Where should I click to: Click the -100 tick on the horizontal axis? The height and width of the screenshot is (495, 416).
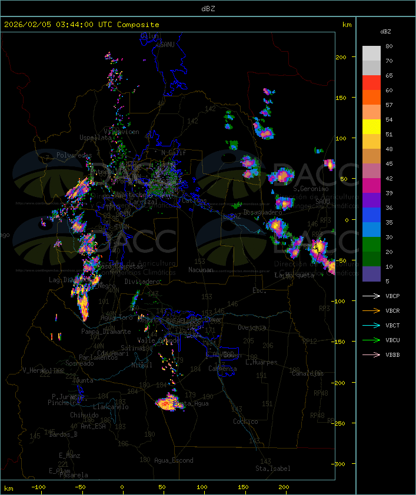click(x=38, y=487)
